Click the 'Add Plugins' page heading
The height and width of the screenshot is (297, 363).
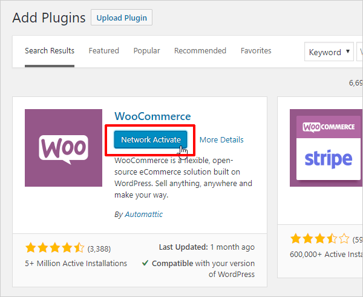(49, 18)
